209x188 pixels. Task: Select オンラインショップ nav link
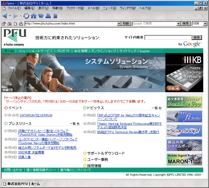coord(103,51)
